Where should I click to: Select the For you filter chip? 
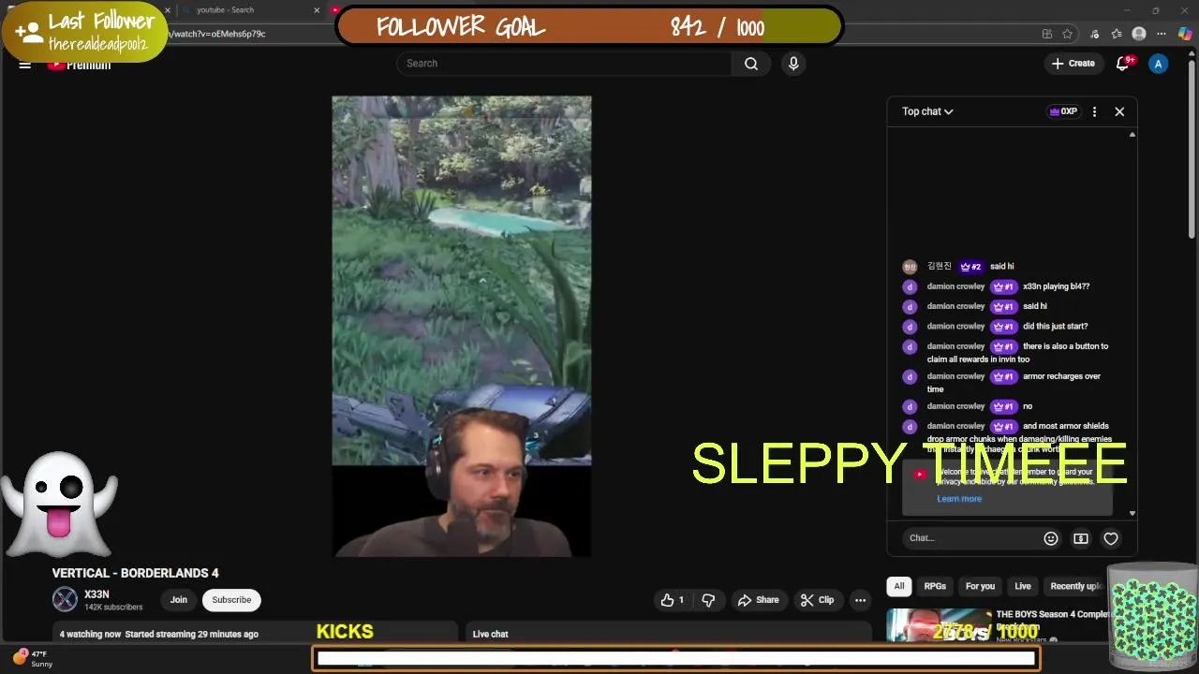[x=980, y=586]
